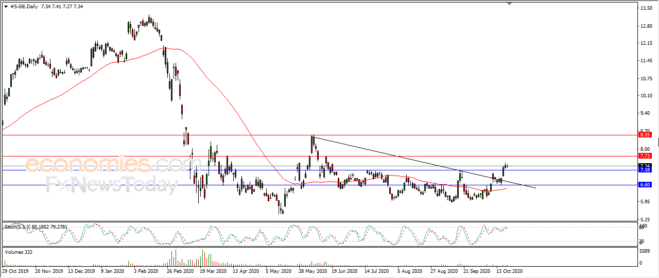Image resolution: width=659 pixels, height=278 pixels.
Task: Select the '#S-GE,Daily' chart title text
Action: click(25, 6)
